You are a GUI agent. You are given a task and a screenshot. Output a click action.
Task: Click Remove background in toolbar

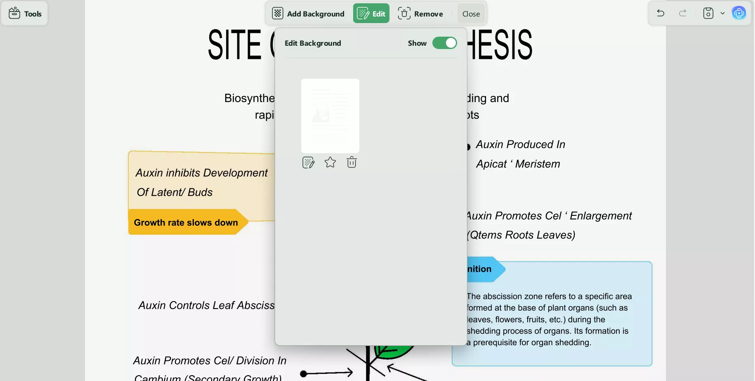(420, 14)
